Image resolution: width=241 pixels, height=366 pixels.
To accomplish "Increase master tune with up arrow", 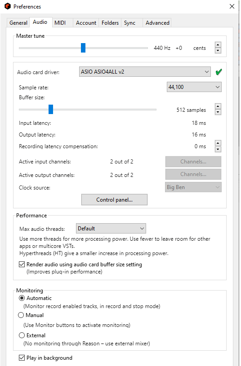I will point(218,45).
